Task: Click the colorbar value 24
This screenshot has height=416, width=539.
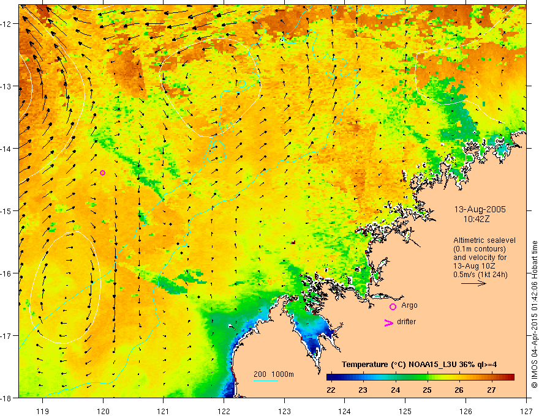Action: pyautogui.click(x=395, y=390)
